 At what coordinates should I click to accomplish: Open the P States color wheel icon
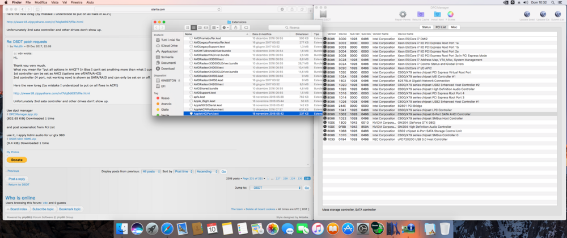(451, 15)
